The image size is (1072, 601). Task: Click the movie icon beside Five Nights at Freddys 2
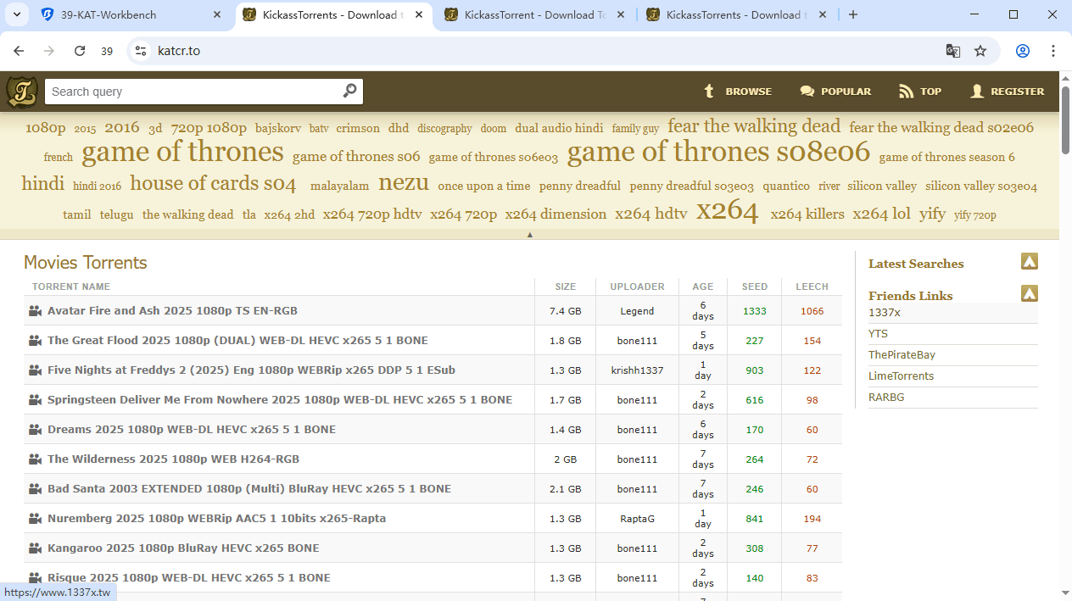point(35,370)
